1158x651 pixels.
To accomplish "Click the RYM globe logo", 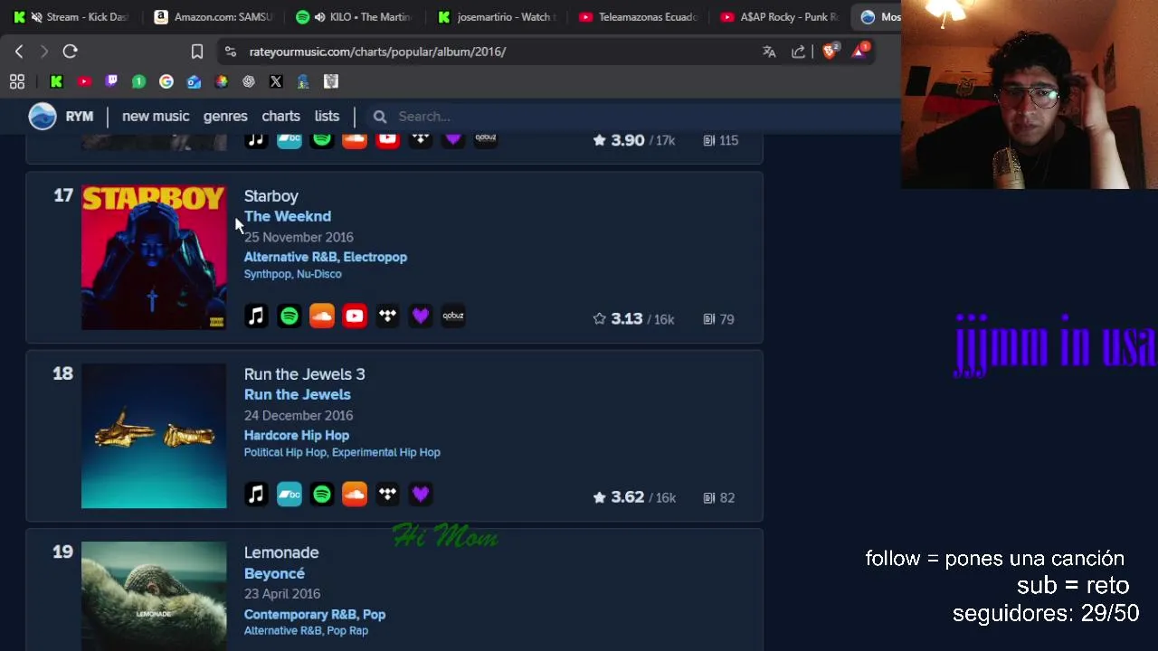I will click(43, 117).
